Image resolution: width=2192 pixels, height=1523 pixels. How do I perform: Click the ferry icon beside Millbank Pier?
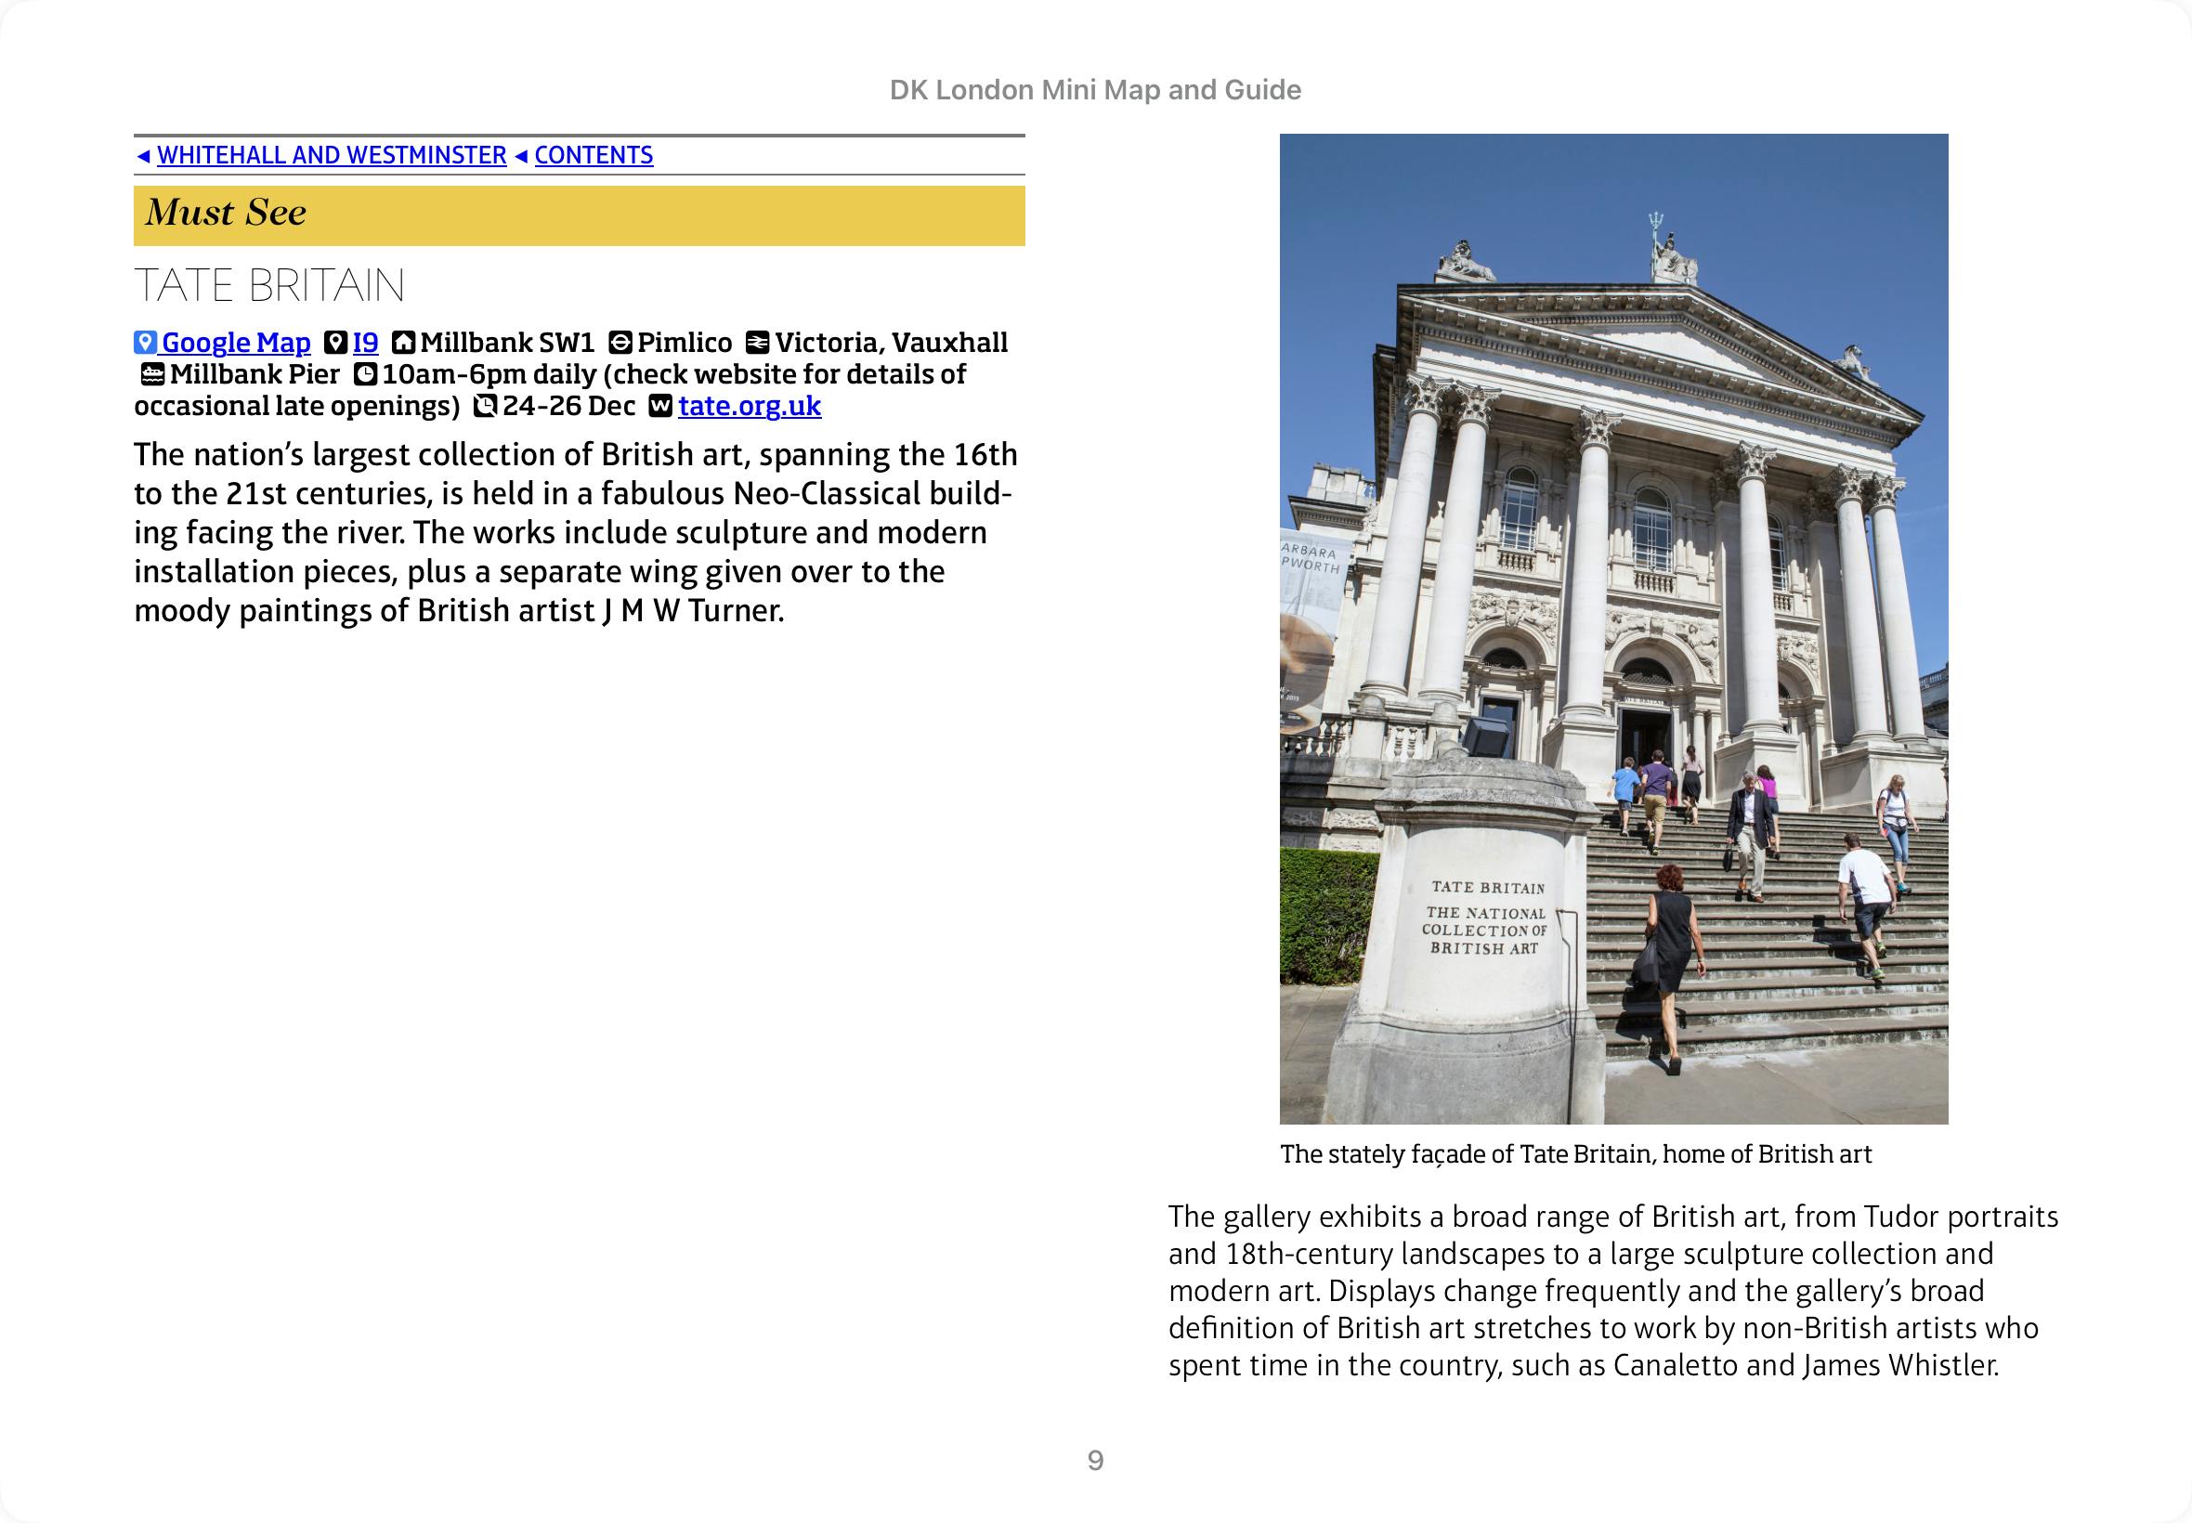point(152,374)
